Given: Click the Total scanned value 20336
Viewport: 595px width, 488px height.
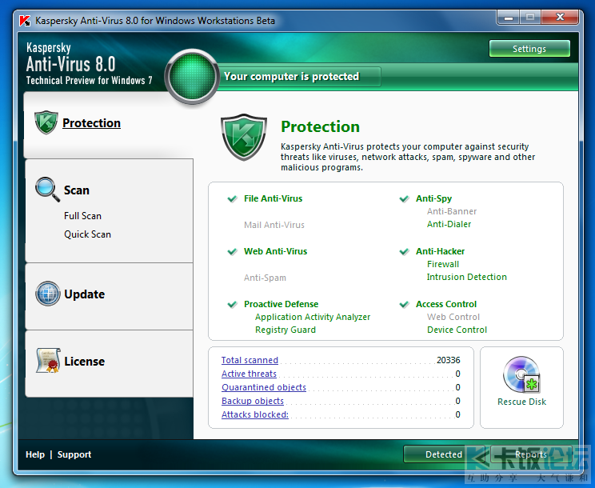Looking at the screenshot, I should point(448,360).
